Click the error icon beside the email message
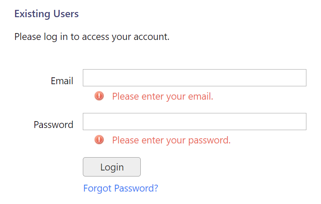 (99, 96)
